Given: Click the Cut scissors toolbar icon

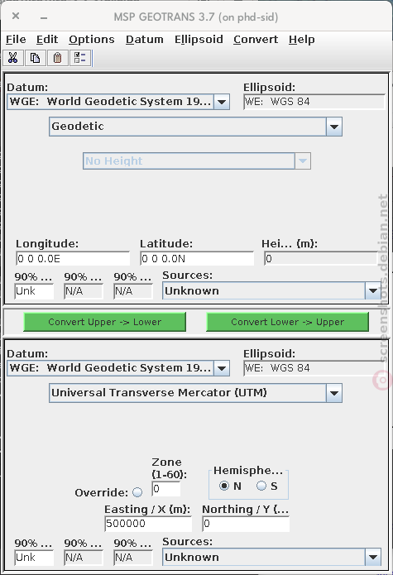Looking at the screenshot, I should 13,58.
